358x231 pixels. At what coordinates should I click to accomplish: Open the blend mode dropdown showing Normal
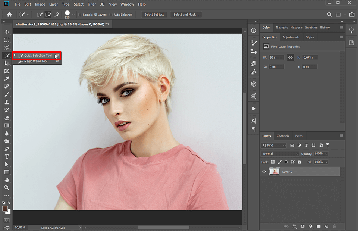click(280, 153)
